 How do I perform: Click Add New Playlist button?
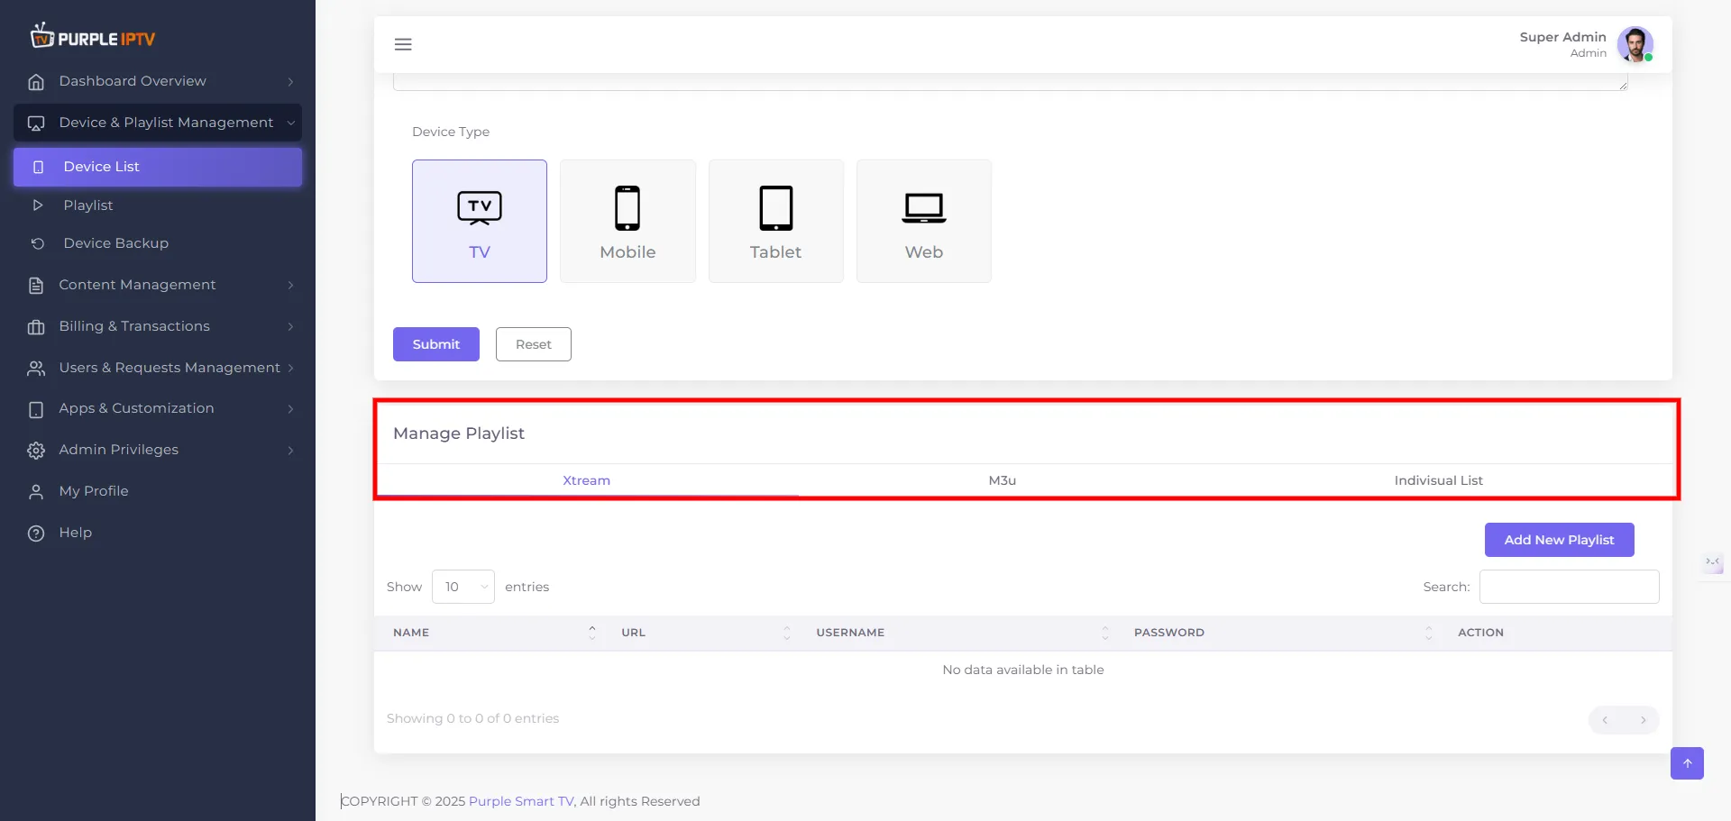1560,540
